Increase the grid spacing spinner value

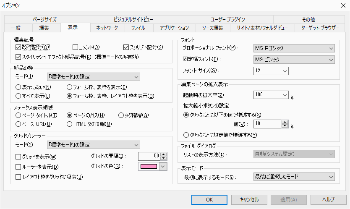pos(164,154)
